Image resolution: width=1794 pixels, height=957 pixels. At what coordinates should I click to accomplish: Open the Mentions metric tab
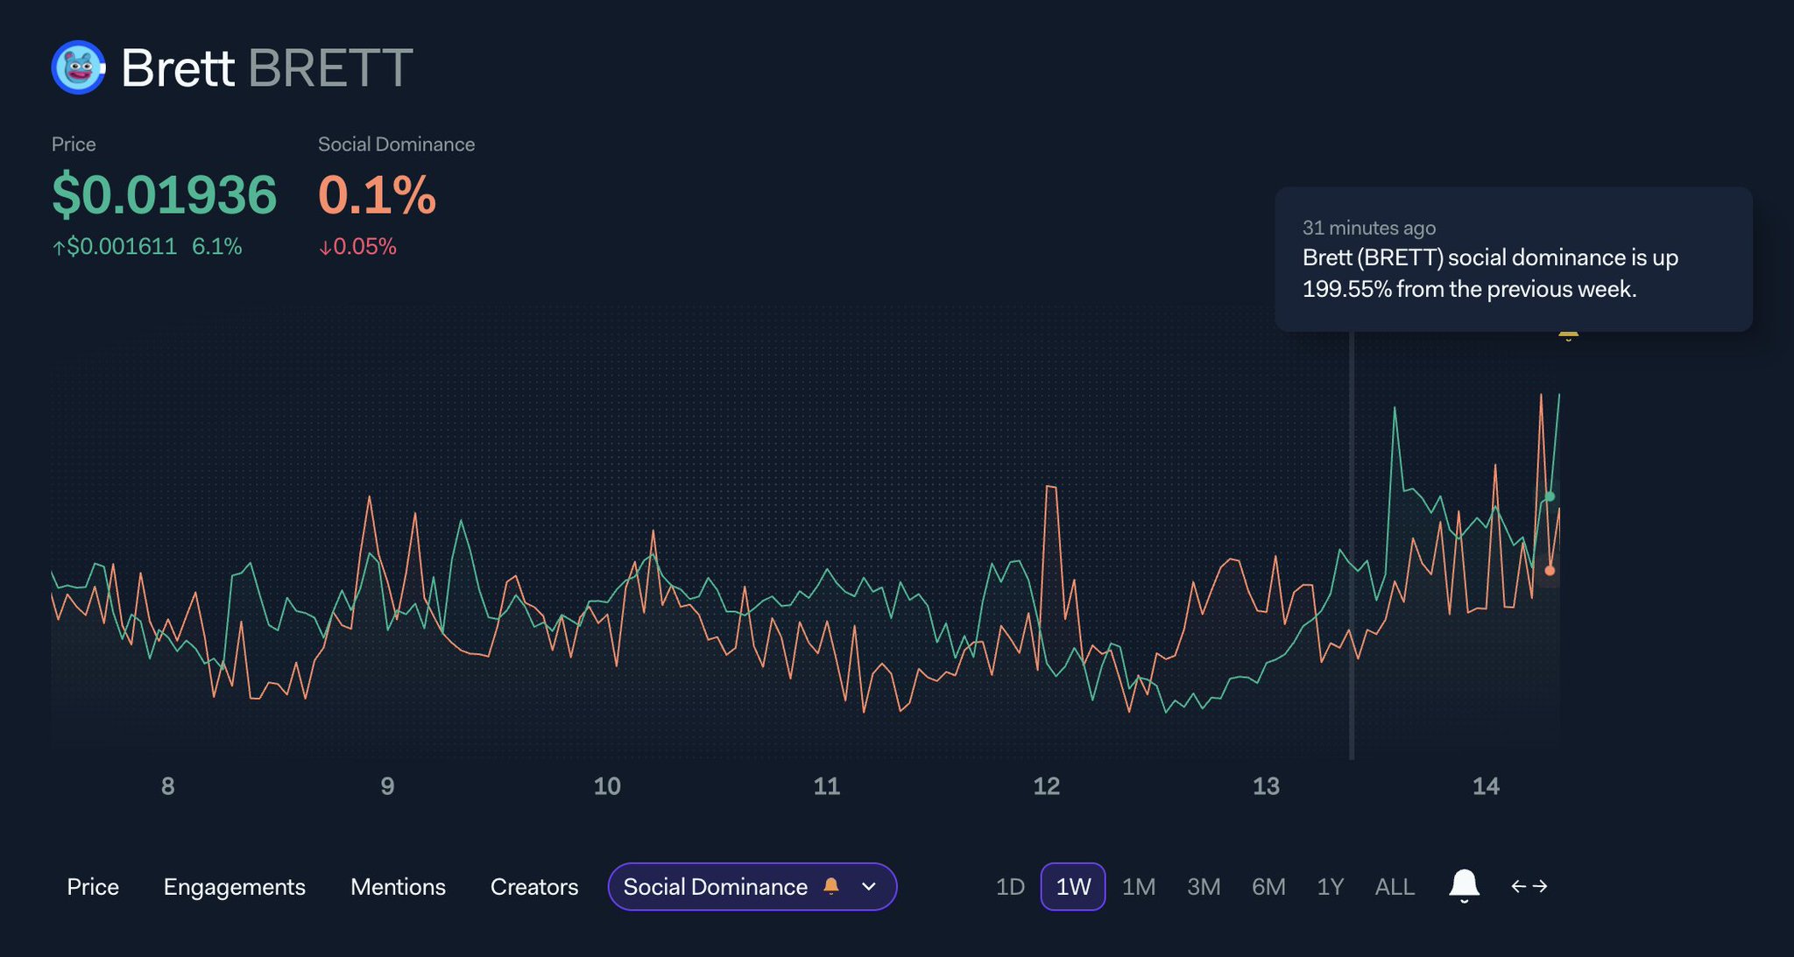click(398, 887)
